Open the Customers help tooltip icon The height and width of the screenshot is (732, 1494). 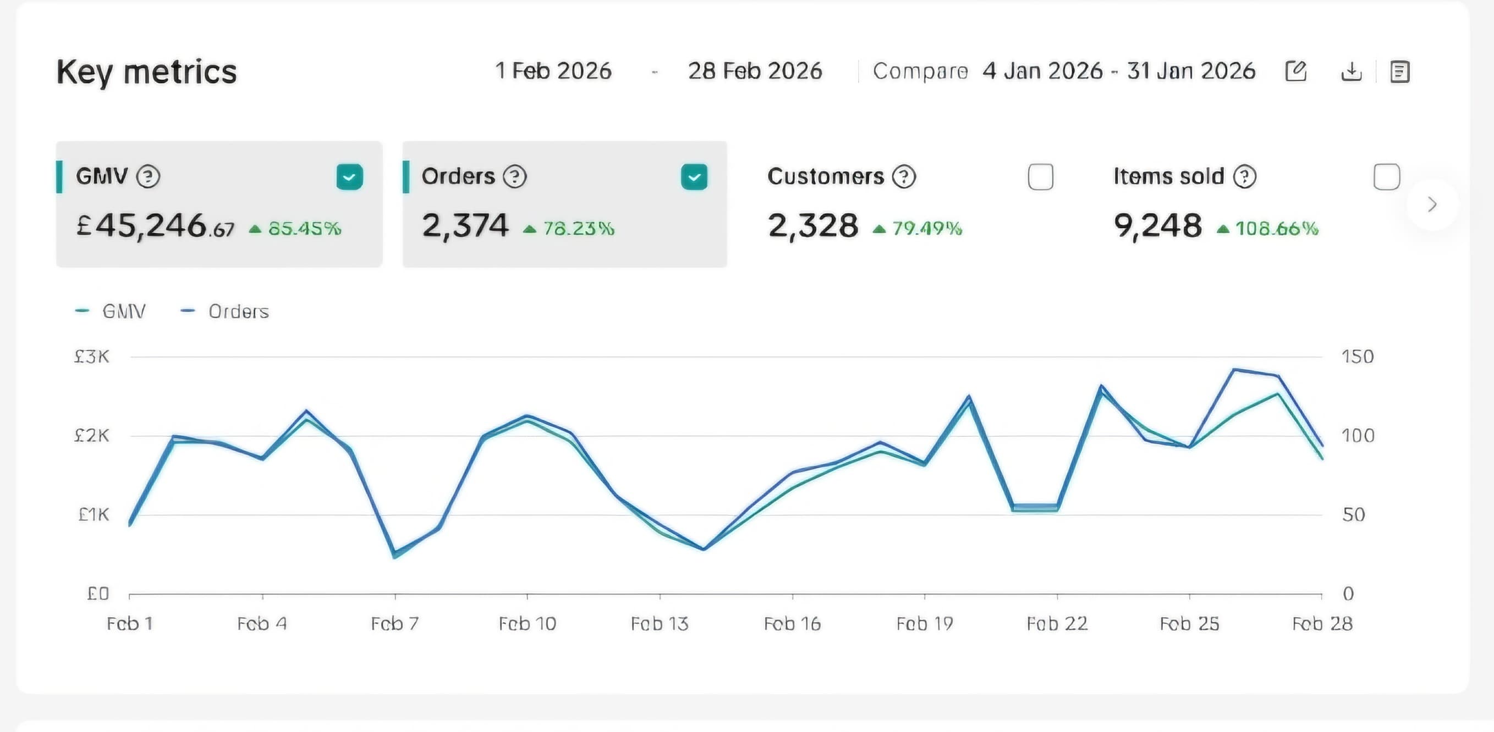[x=904, y=176]
